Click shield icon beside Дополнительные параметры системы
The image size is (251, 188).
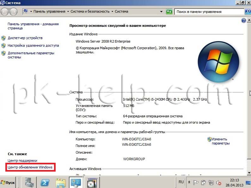[x=3, y=53]
